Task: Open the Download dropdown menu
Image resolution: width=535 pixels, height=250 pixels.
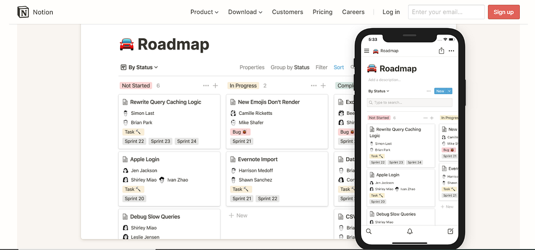Action: [245, 12]
